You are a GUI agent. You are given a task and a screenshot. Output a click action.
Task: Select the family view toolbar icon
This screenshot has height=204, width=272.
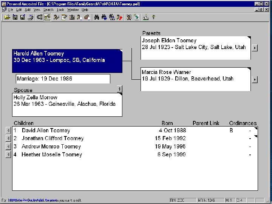(x=47, y=17)
